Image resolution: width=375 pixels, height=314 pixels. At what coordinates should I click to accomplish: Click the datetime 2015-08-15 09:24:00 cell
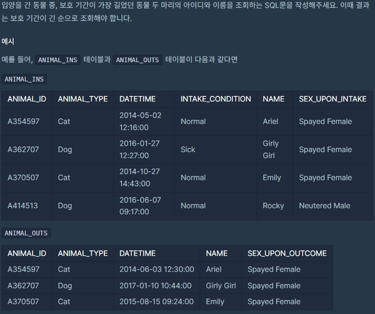tap(157, 301)
